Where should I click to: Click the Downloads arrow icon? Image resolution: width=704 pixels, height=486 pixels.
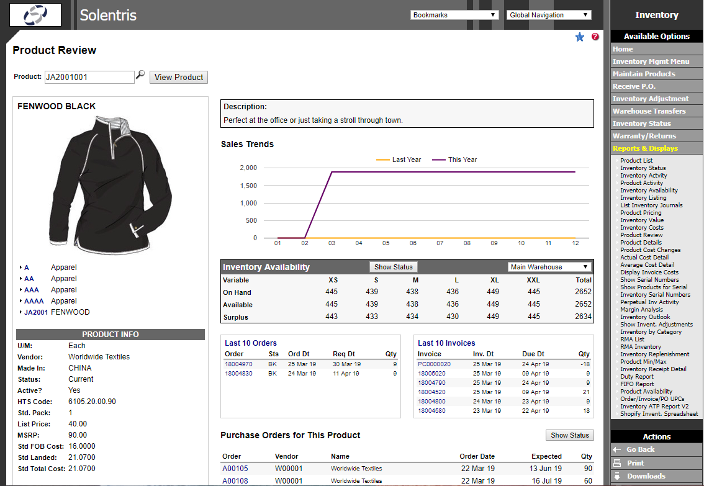pyautogui.click(x=617, y=475)
